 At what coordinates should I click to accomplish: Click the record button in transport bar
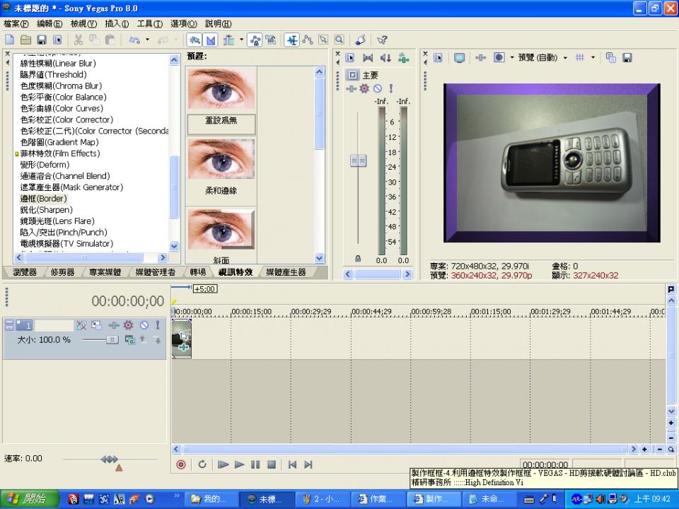click(181, 464)
